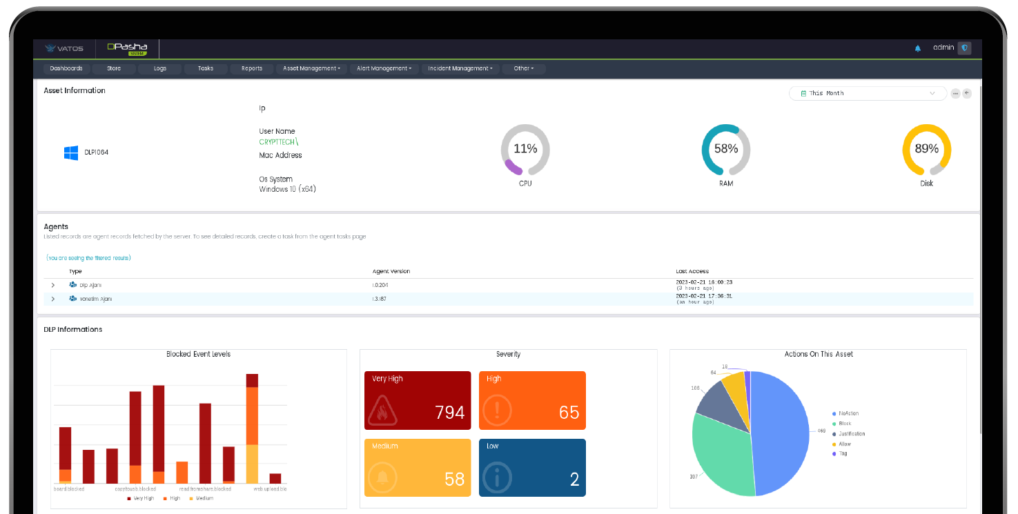Open the Low severity card
1018x514 pixels.
532,468
